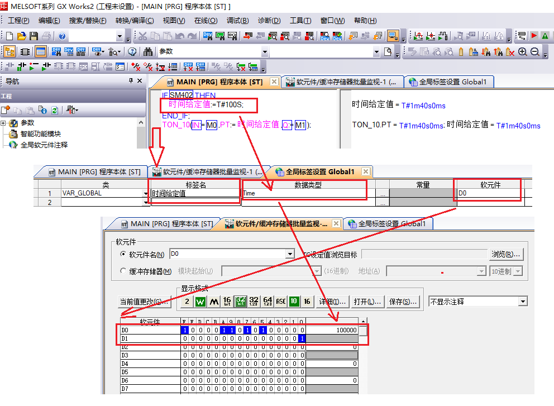The height and width of the screenshot is (406, 554).
Task: Toggle binary bit display format button
Action: point(187,302)
